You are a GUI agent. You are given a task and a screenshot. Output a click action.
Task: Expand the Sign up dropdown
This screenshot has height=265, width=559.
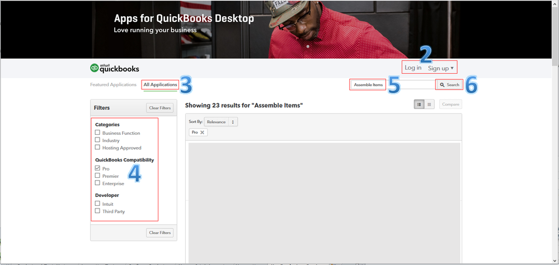pos(441,68)
